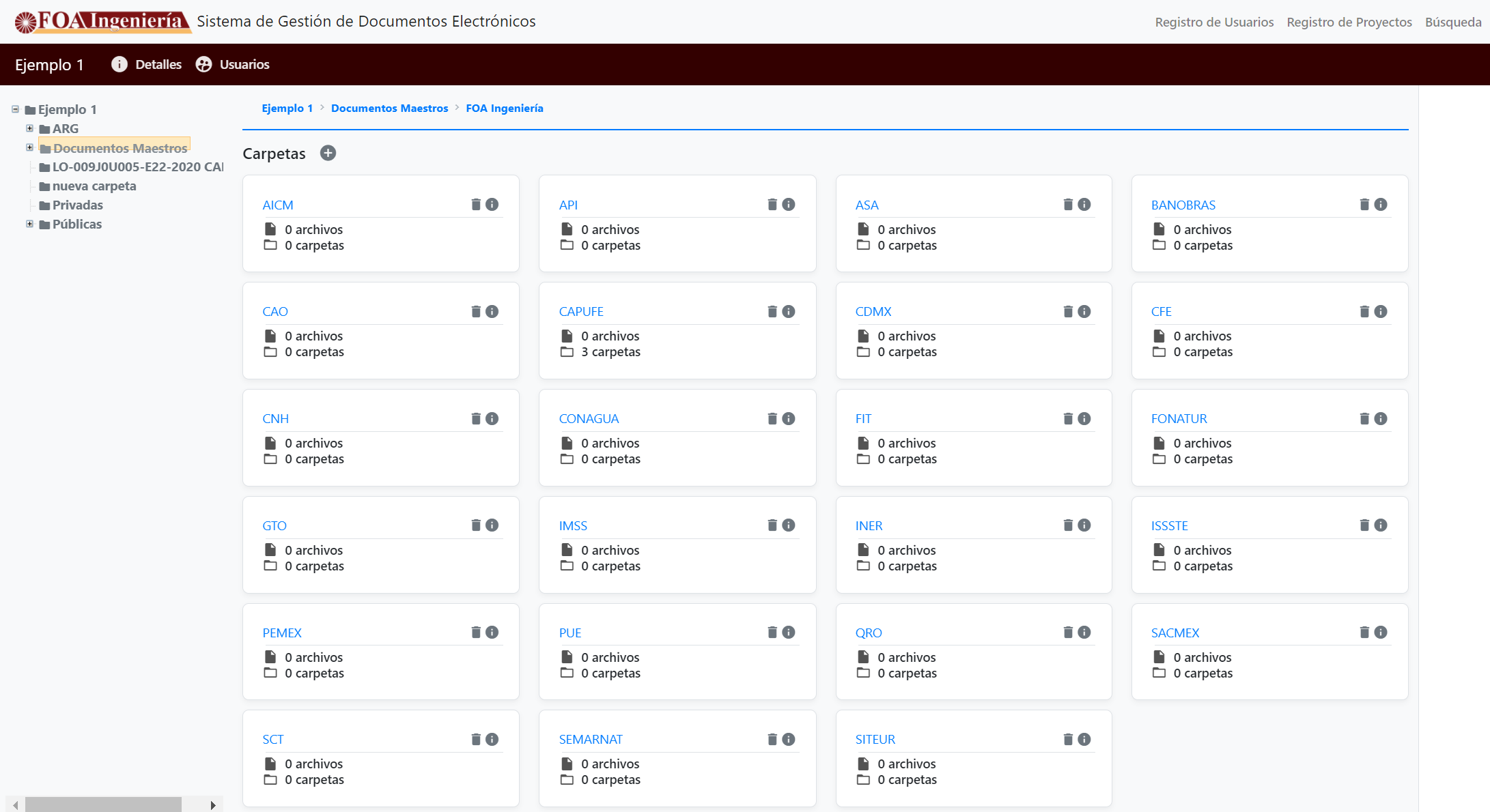Show info for the CONAGUA folder

tap(789, 419)
